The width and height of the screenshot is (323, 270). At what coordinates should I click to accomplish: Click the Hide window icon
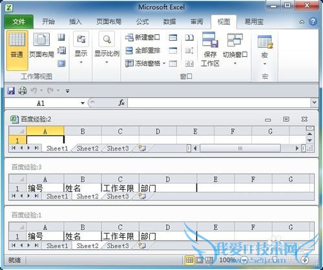click(x=173, y=50)
